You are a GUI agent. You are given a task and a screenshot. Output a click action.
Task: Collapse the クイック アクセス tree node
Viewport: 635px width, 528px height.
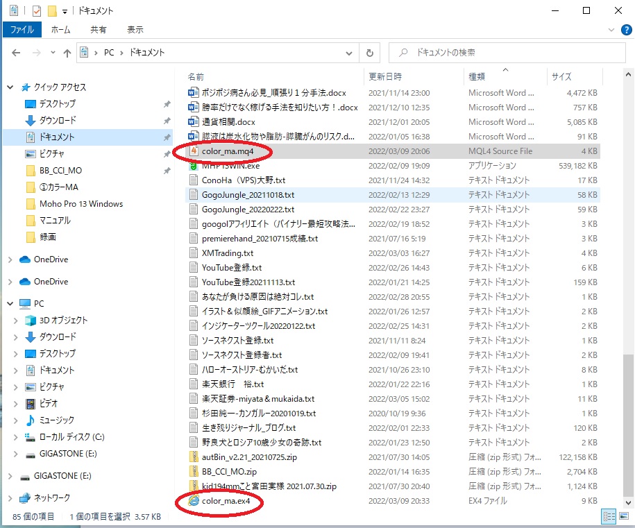[10, 87]
